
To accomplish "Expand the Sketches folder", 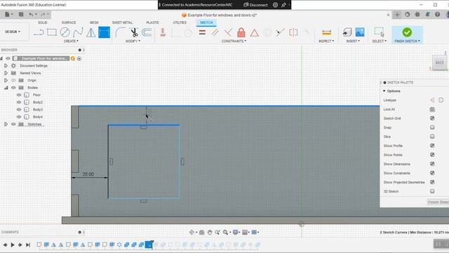I will point(6,124).
